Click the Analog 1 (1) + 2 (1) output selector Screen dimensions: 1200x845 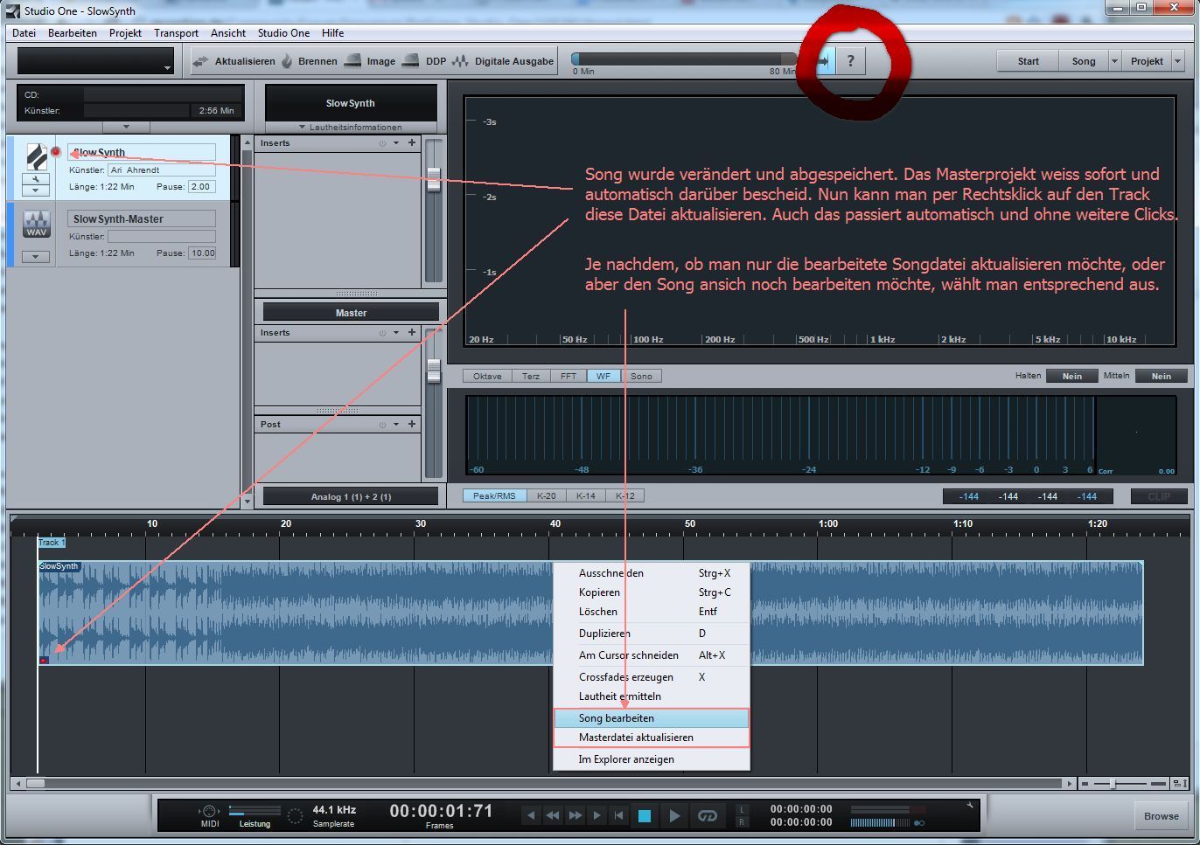351,496
